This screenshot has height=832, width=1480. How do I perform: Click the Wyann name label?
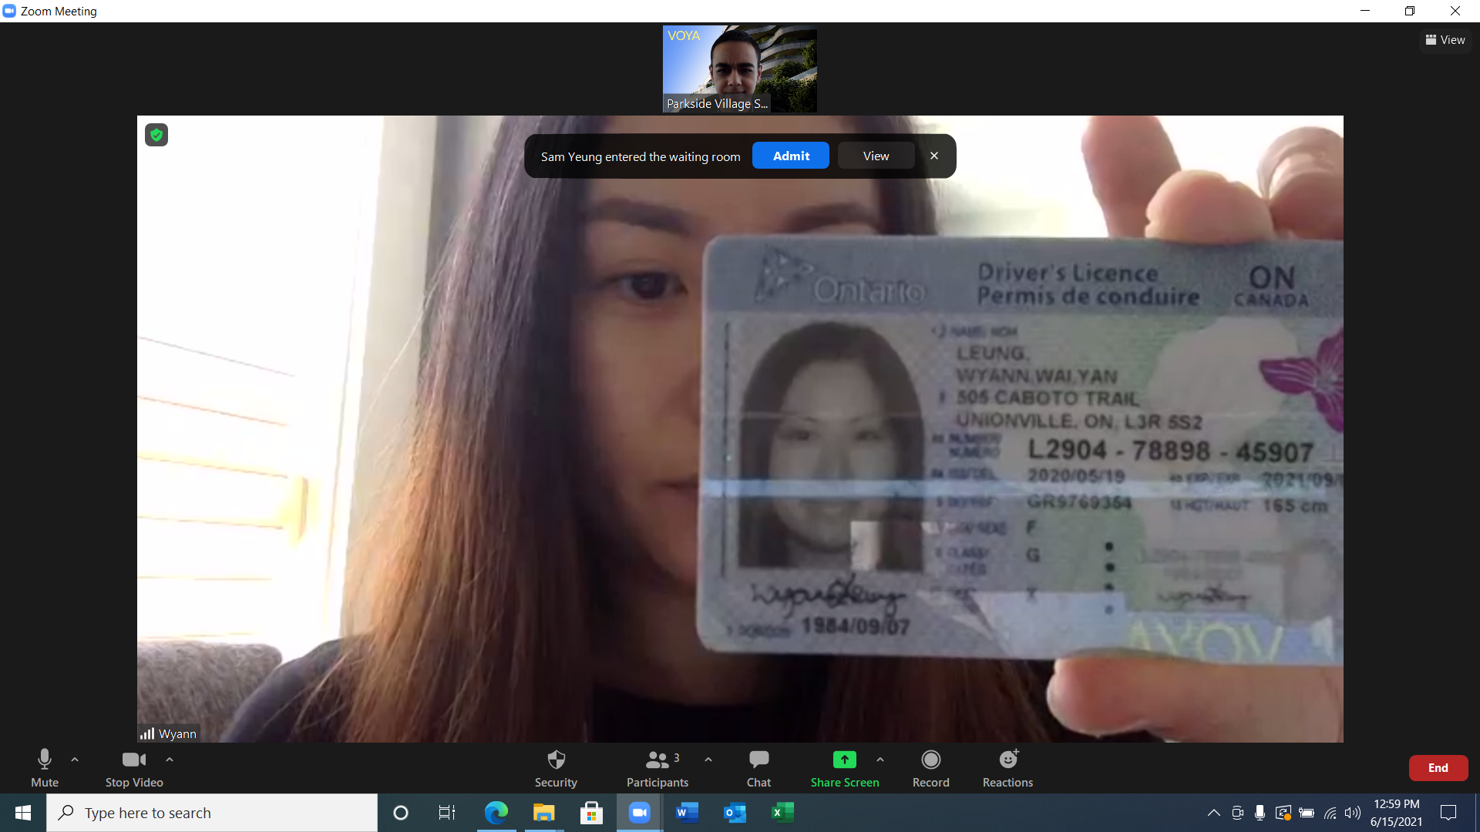pos(177,734)
